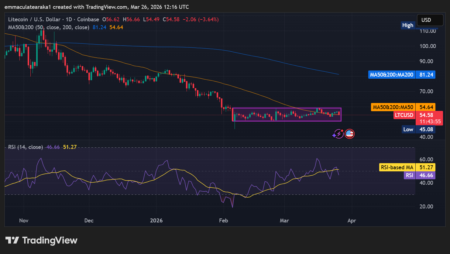The height and width of the screenshot is (254, 450).
Task: Click the red LTCUSD price label
Action: pos(404,115)
